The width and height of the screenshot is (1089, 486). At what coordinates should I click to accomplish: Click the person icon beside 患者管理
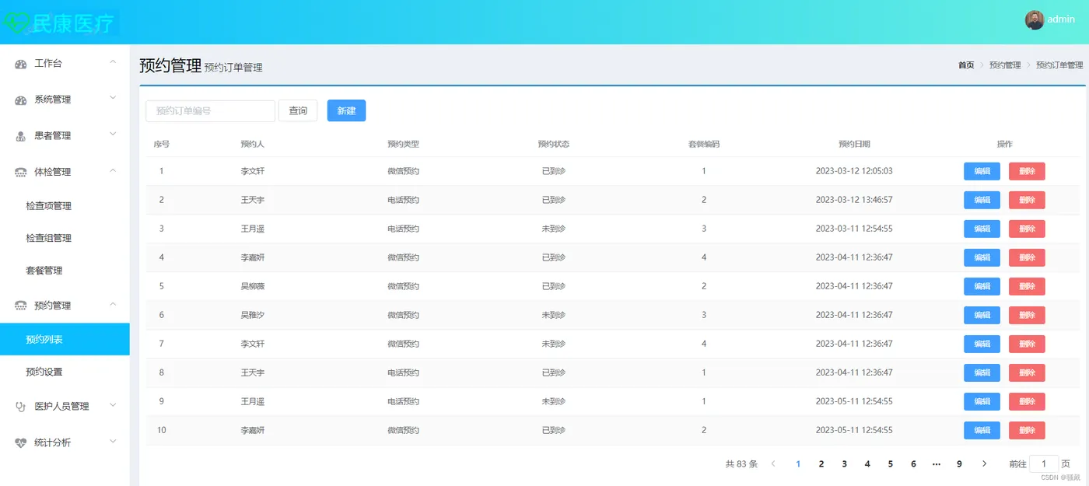[x=21, y=136]
